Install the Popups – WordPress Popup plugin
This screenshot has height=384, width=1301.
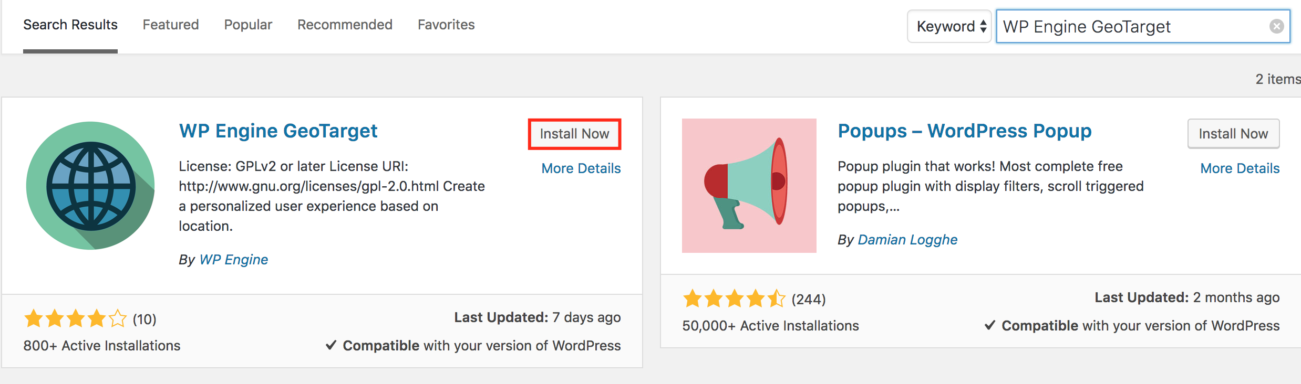pyautogui.click(x=1233, y=134)
